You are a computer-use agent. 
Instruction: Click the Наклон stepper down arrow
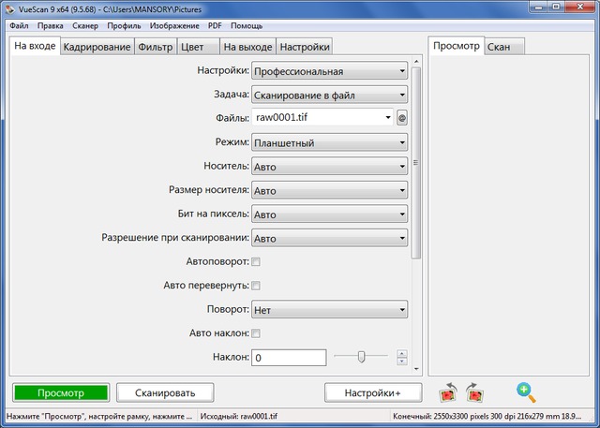coord(402,362)
